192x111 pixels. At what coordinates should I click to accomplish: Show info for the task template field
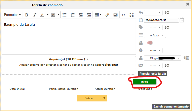[x=165, y=12]
